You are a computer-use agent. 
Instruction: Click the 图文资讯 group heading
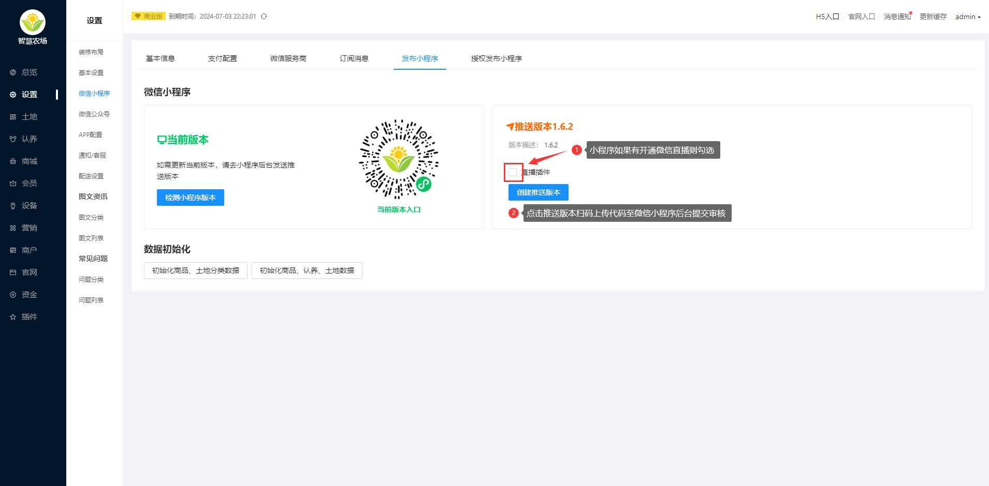[x=93, y=196]
